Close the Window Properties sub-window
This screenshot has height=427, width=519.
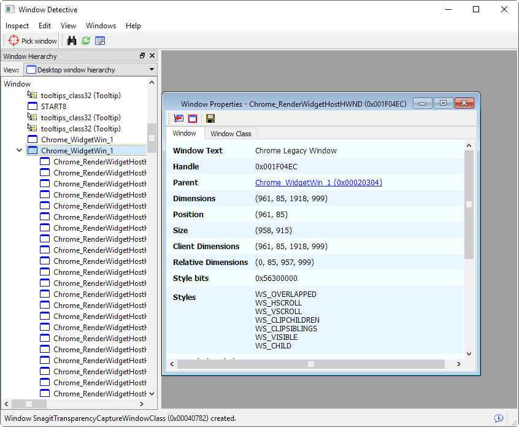464,103
